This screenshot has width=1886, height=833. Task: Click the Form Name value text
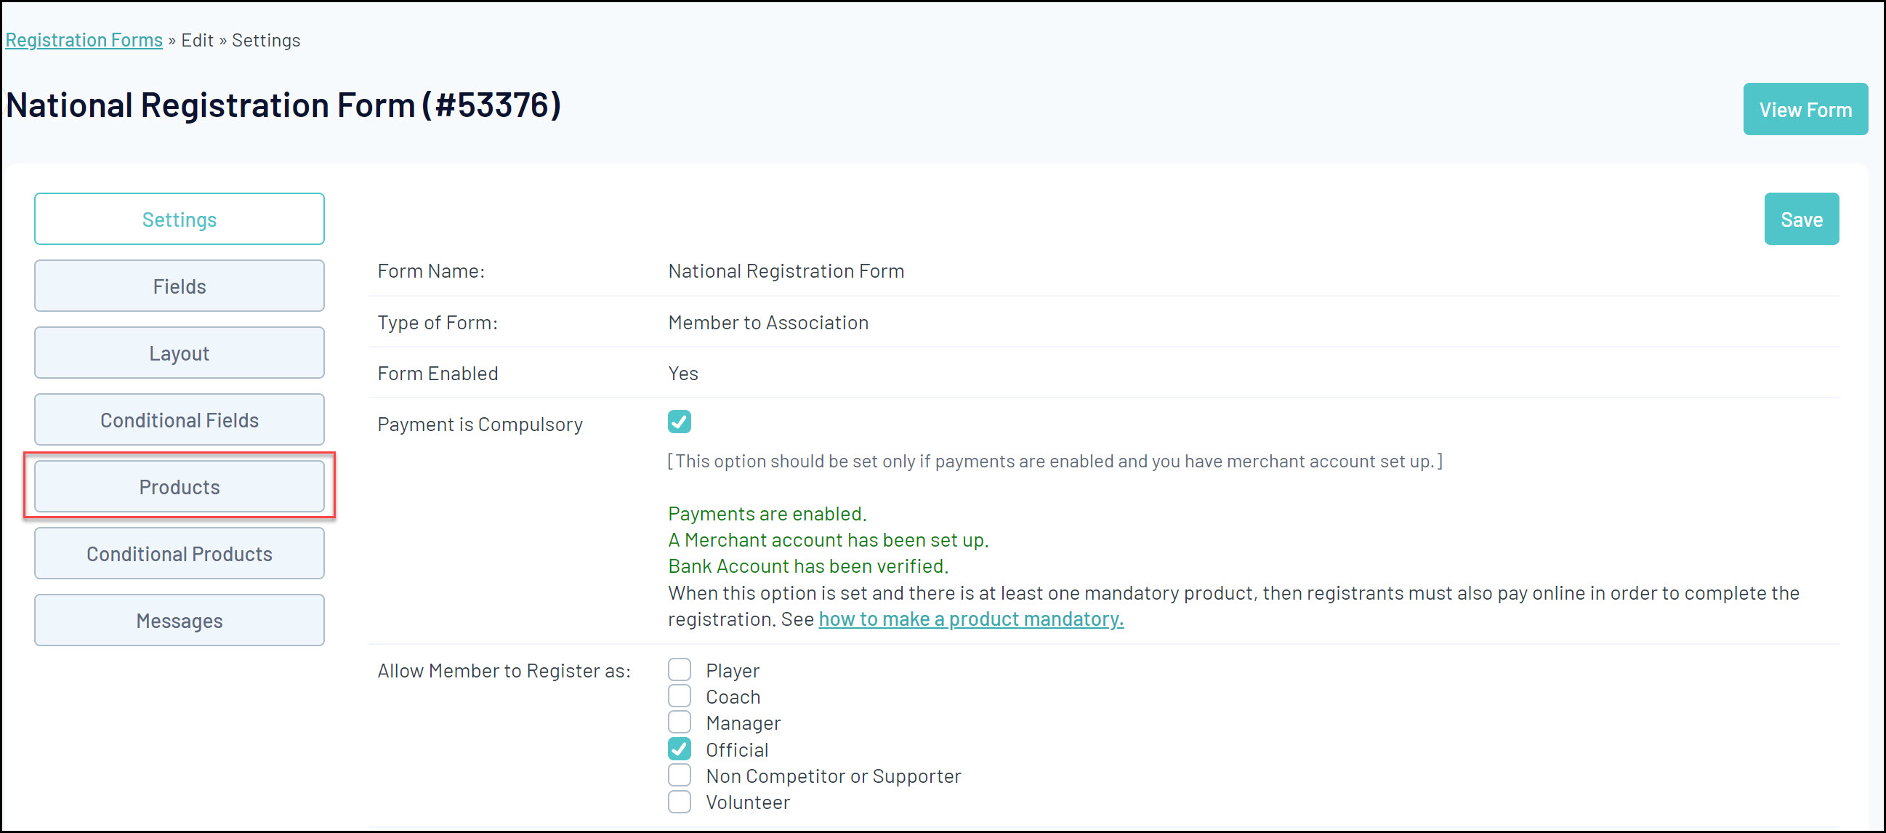click(x=786, y=271)
